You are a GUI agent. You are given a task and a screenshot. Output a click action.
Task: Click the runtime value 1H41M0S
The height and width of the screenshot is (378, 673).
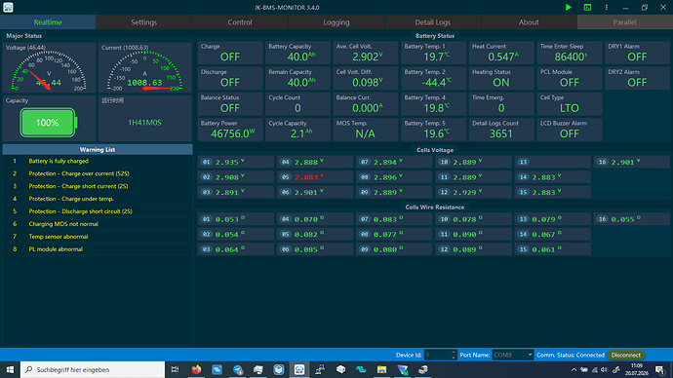144,123
